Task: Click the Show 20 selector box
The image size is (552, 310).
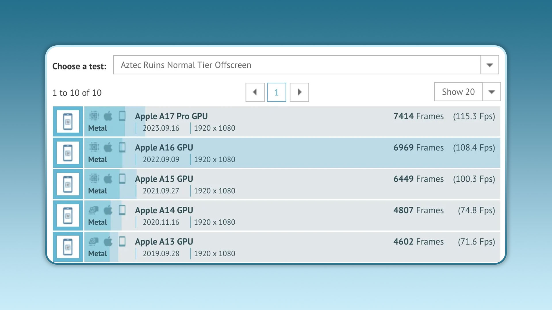Action: tap(458, 92)
